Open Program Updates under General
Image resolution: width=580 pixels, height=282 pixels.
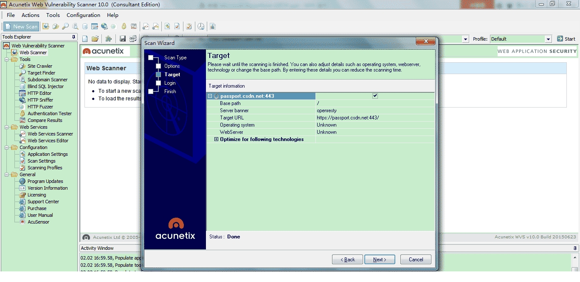point(45,181)
